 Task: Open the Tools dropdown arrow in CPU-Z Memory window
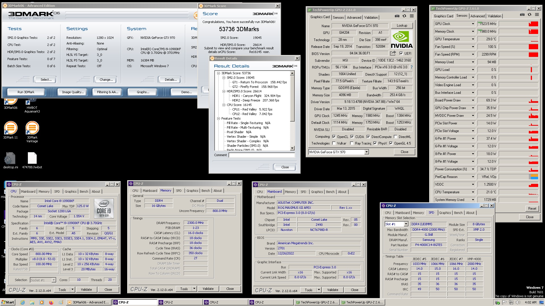[x=194, y=289]
